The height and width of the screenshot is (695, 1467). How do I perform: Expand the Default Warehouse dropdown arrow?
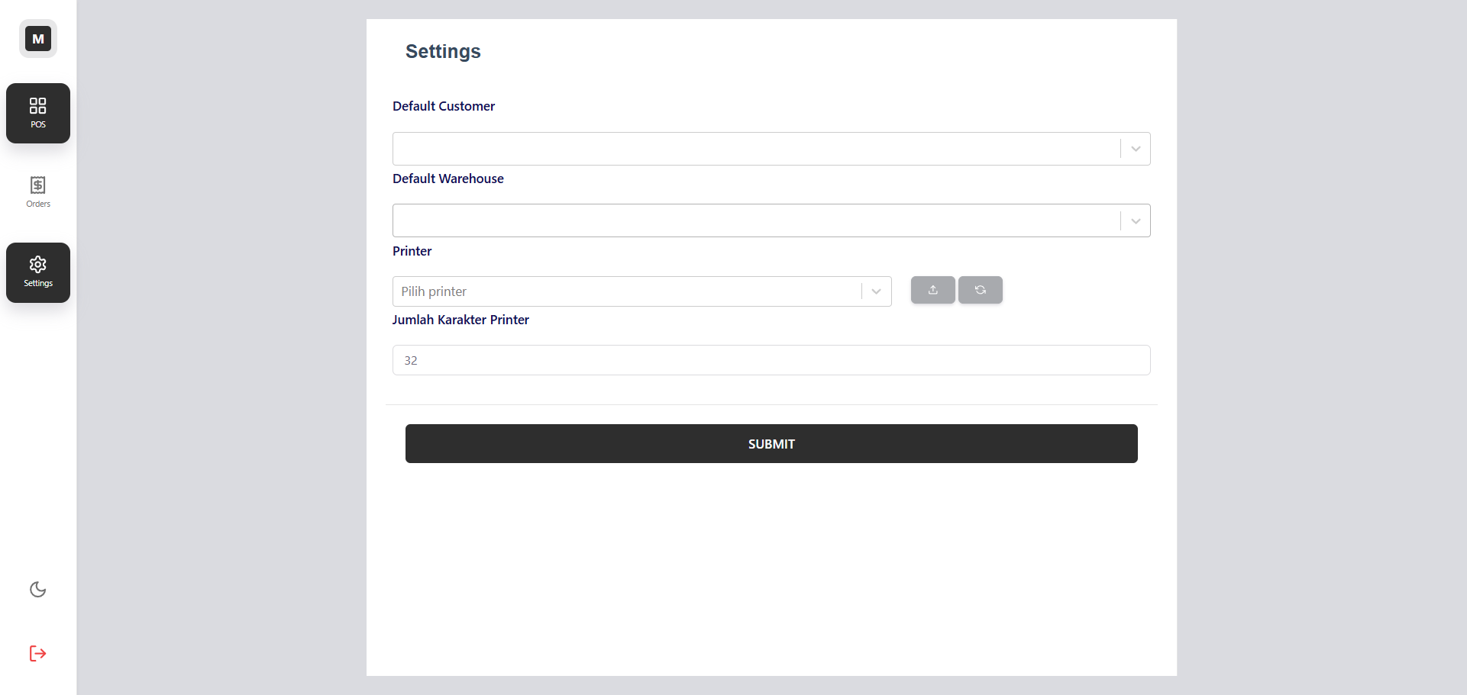1135,221
